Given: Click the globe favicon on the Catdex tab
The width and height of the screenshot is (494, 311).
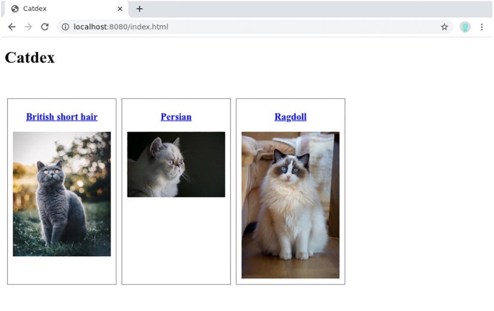Looking at the screenshot, I should (14, 9).
